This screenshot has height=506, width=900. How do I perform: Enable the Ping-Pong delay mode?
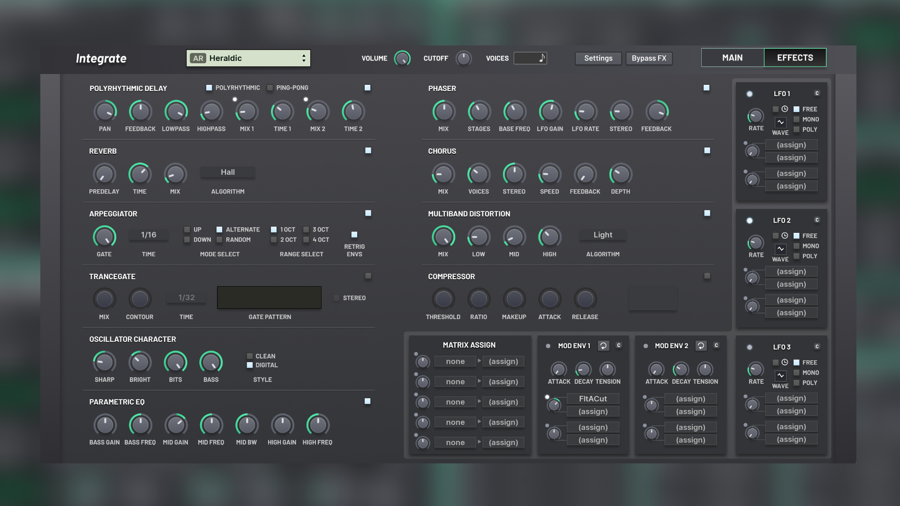pos(270,88)
